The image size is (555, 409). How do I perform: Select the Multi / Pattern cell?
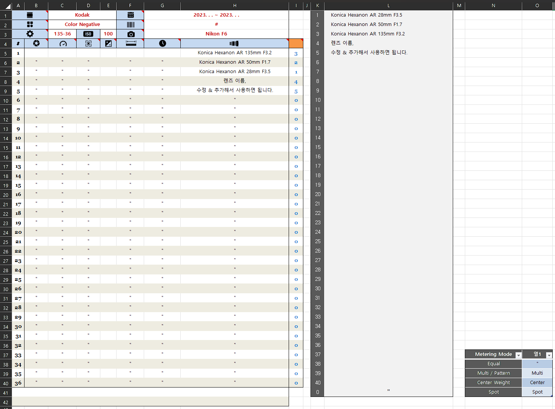pyautogui.click(x=493, y=373)
